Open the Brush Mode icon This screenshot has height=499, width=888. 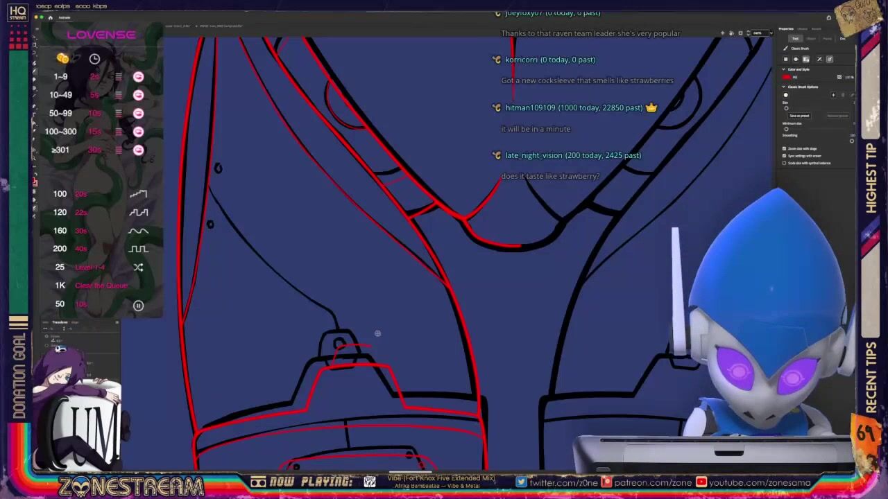coord(796,60)
